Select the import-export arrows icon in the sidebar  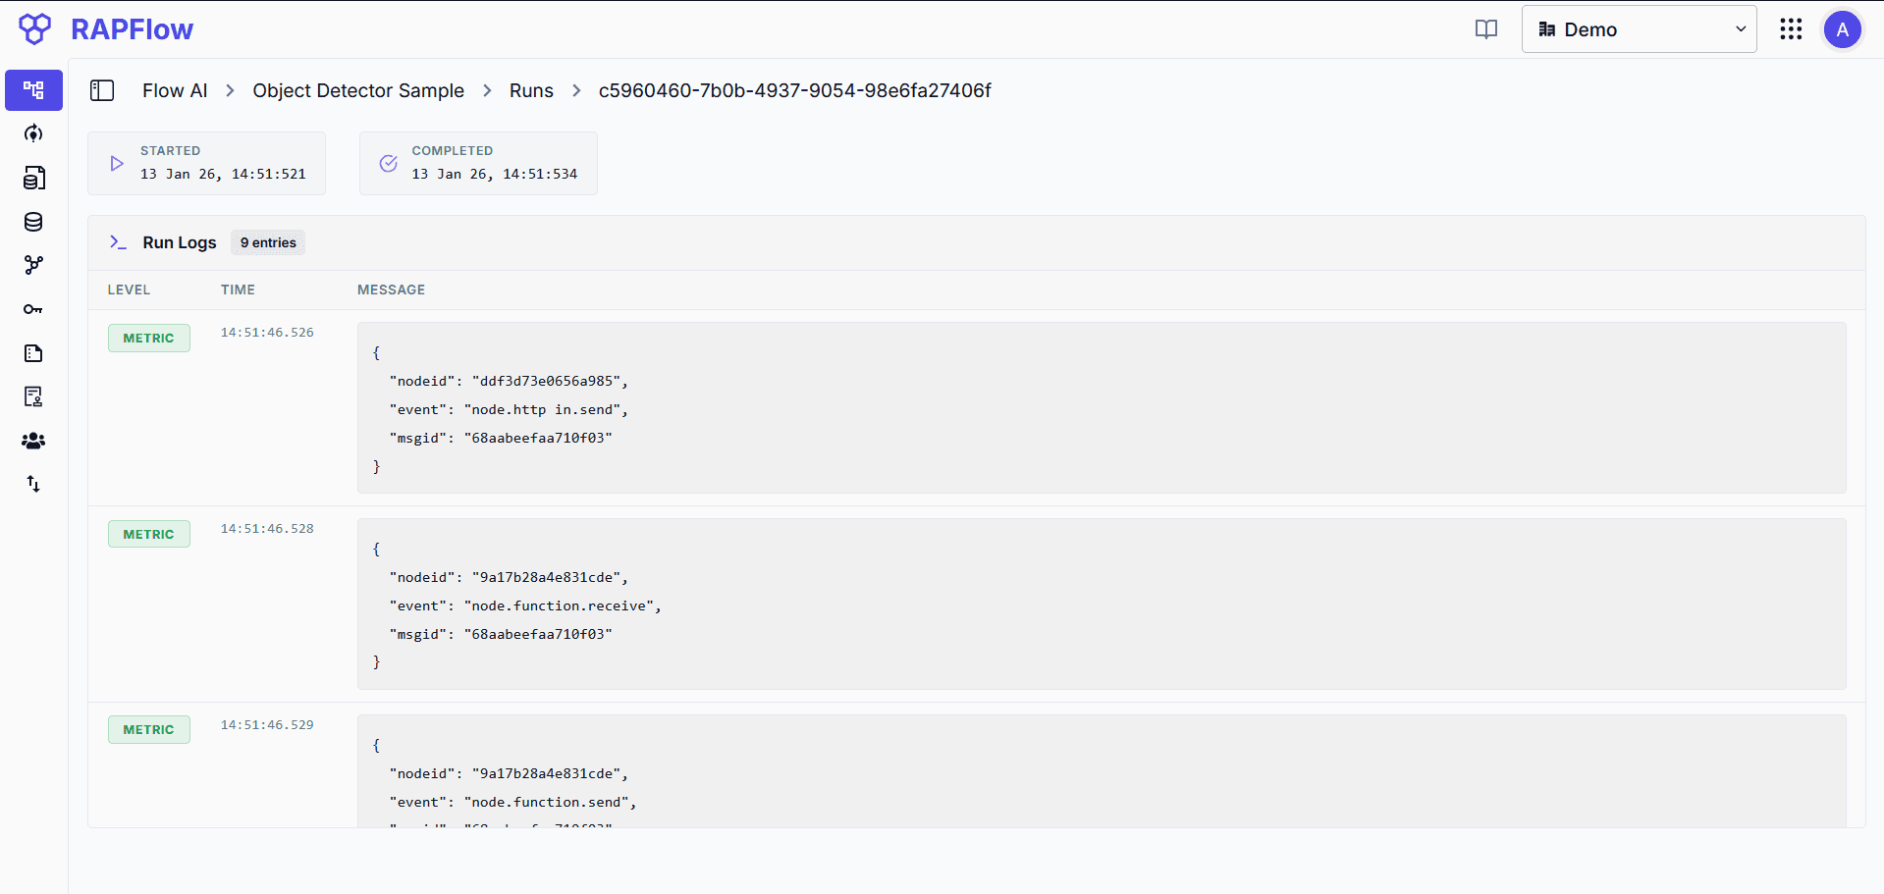coord(33,484)
